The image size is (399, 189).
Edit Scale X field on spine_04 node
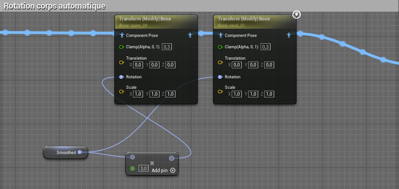pyautogui.click(x=138, y=94)
